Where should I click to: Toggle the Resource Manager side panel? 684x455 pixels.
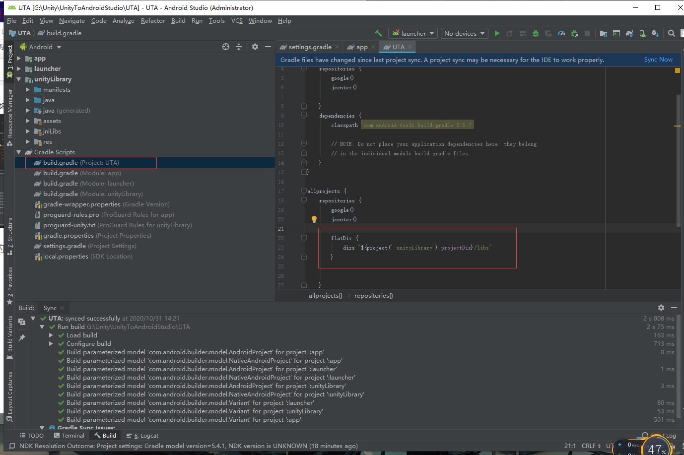pos(10,117)
